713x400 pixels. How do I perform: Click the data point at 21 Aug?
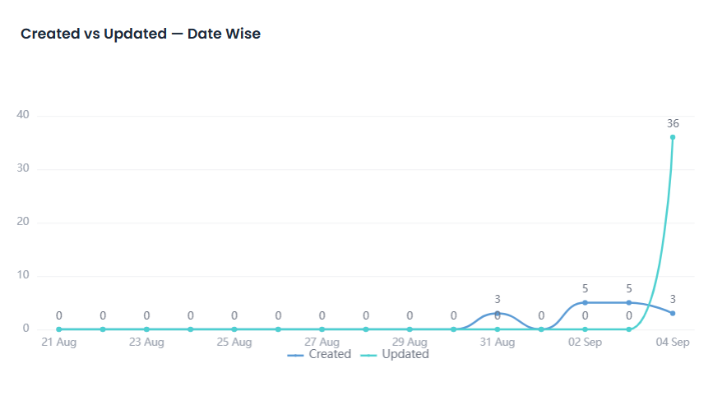[59, 329]
